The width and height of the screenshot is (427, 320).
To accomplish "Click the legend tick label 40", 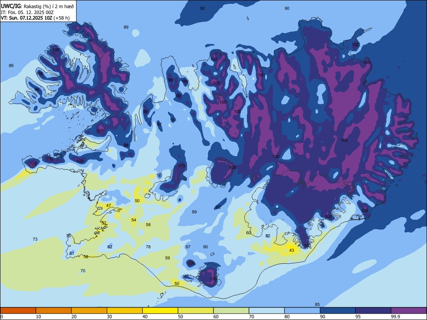I will [145, 317].
